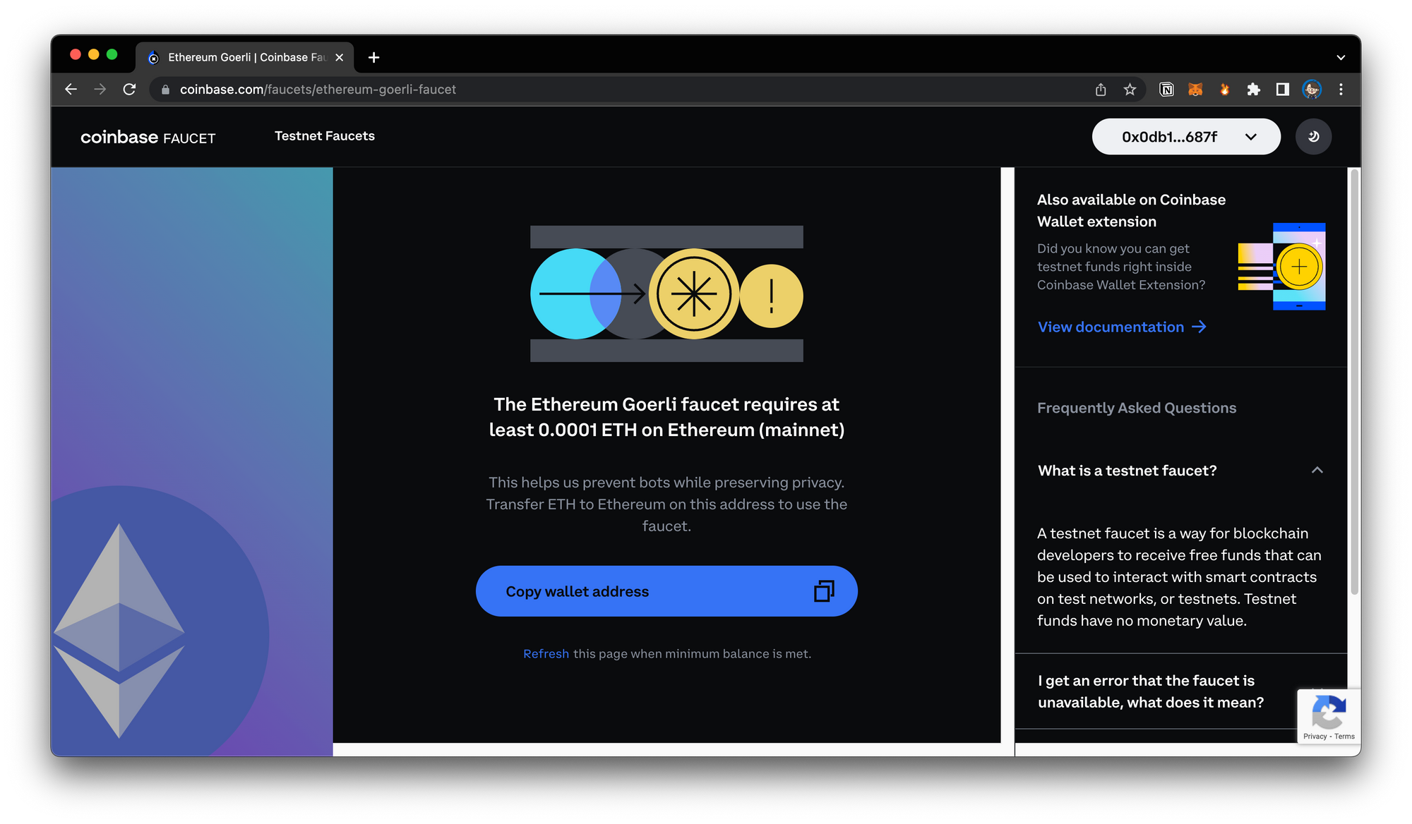Open the Extensions puzzle menu
This screenshot has height=824, width=1412.
pos(1254,90)
